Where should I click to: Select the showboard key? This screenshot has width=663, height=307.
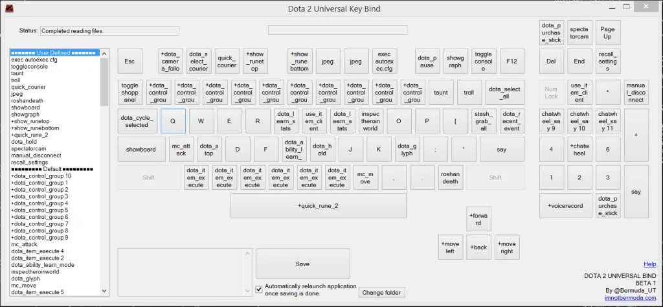tap(141, 149)
